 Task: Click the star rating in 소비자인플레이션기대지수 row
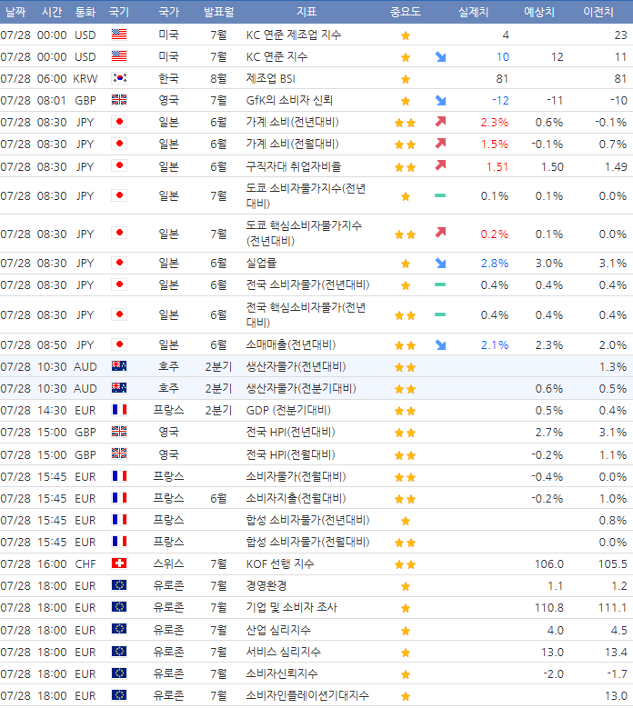[406, 696]
